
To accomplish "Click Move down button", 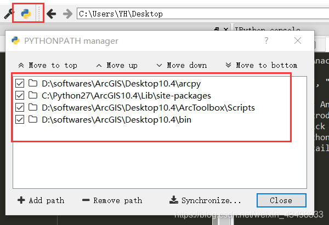I will pyautogui.click(x=181, y=65).
